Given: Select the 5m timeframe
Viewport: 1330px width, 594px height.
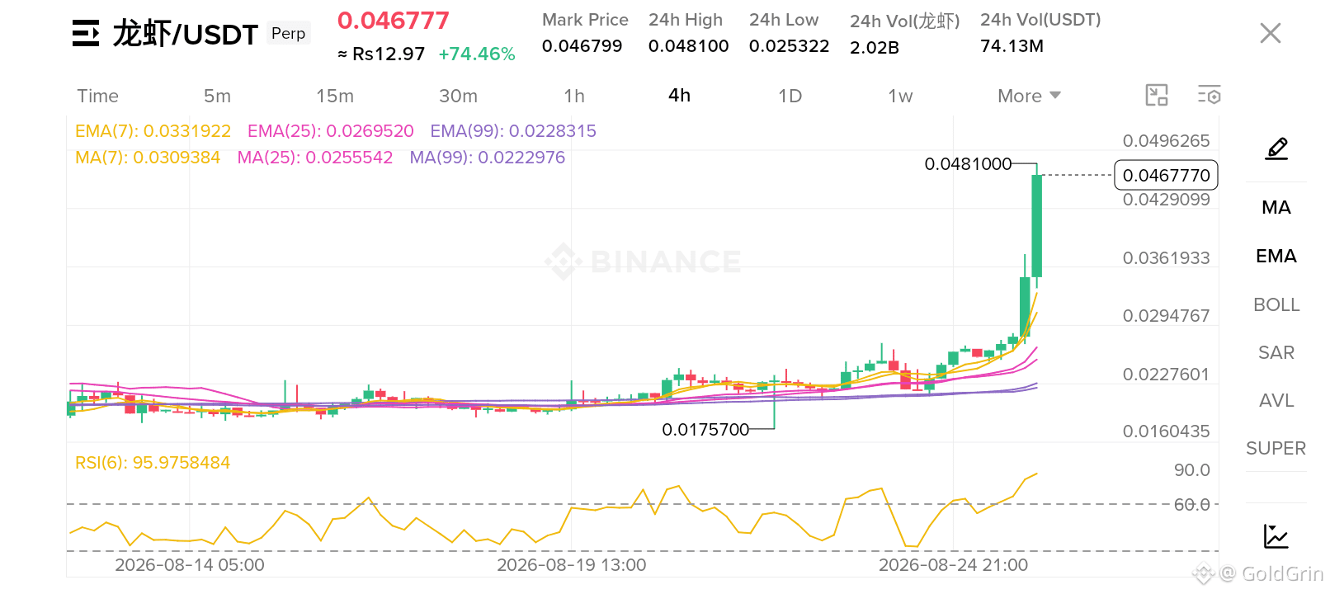Looking at the screenshot, I should tap(217, 96).
